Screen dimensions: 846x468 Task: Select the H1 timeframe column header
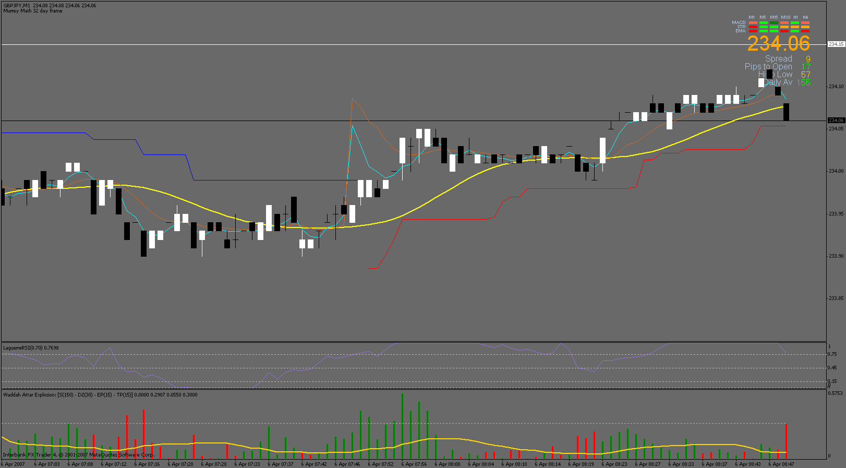[x=795, y=17]
